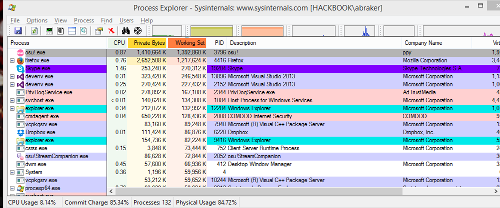Viewport: 500px width, 208px height.
Task: Toggle the Show Lower Pane toolbar icon
Action: [x=72, y=31]
